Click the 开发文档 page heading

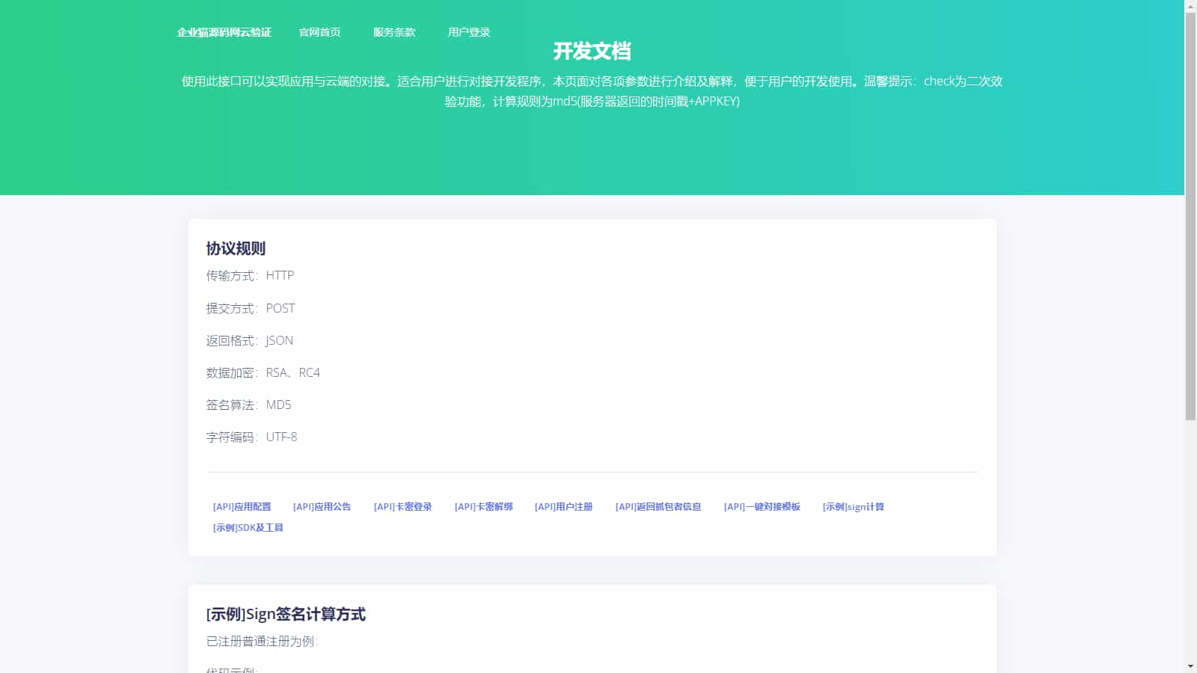[x=592, y=51]
